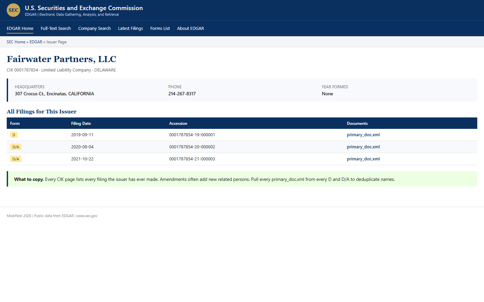Open About EDGAR
This screenshot has width=484, height=302.
[x=191, y=29]
